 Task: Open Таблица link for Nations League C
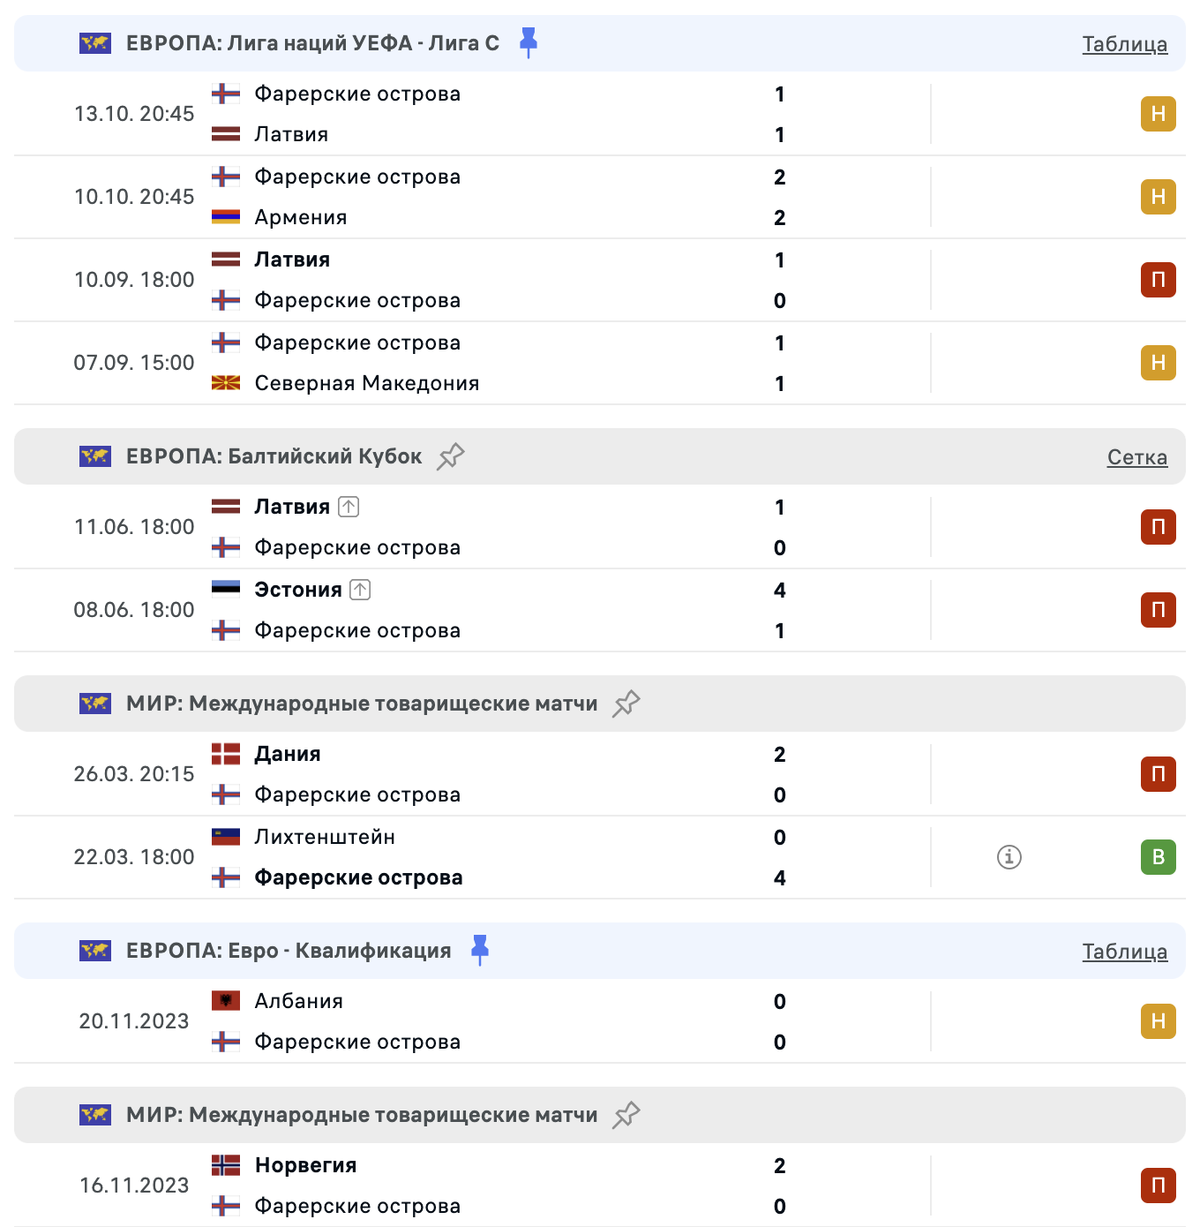pyautogui.click(x=1124, y=44)
